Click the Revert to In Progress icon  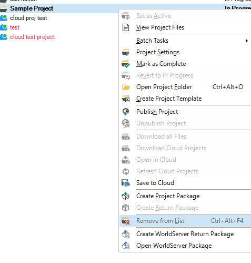coord(126,75)
